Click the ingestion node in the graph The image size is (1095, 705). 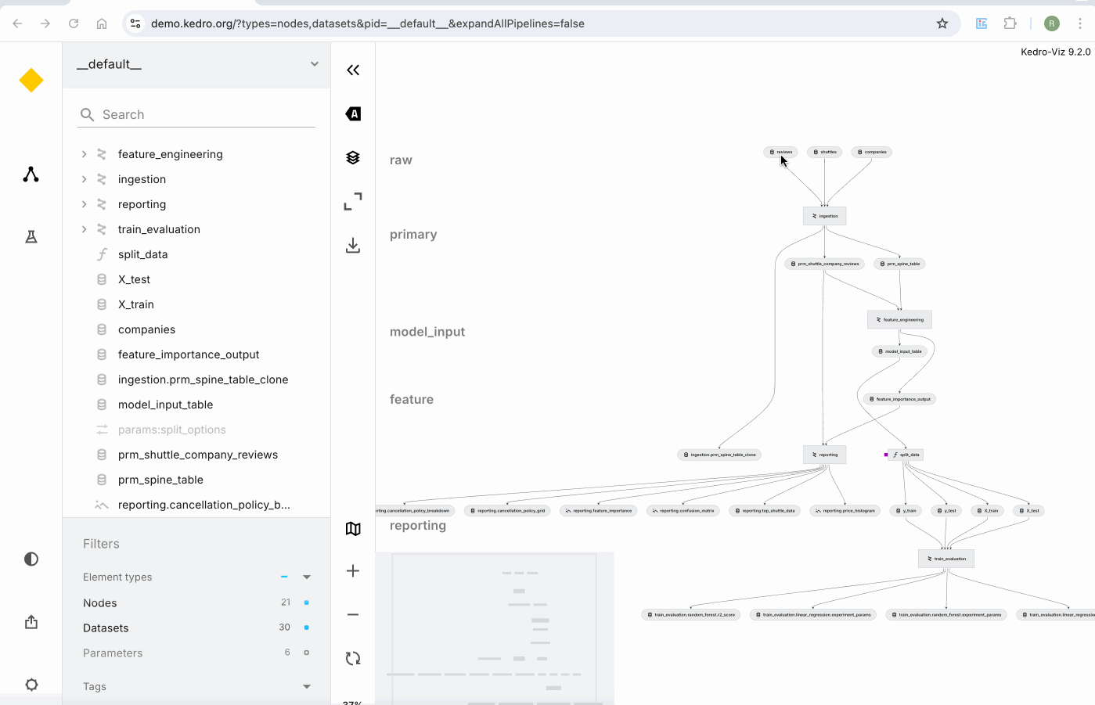tap(824, 216)
